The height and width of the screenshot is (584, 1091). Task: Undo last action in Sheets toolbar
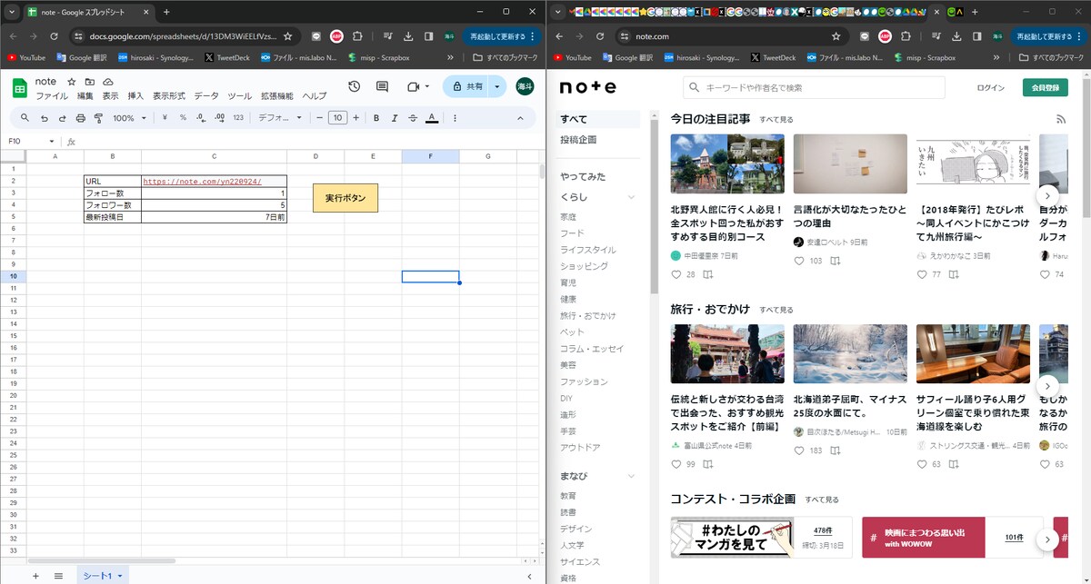click(44, 118)
